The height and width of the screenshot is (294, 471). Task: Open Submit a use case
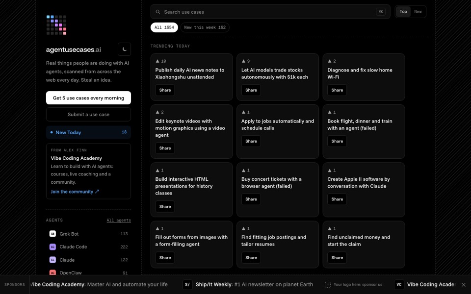(x=88, y=114)
